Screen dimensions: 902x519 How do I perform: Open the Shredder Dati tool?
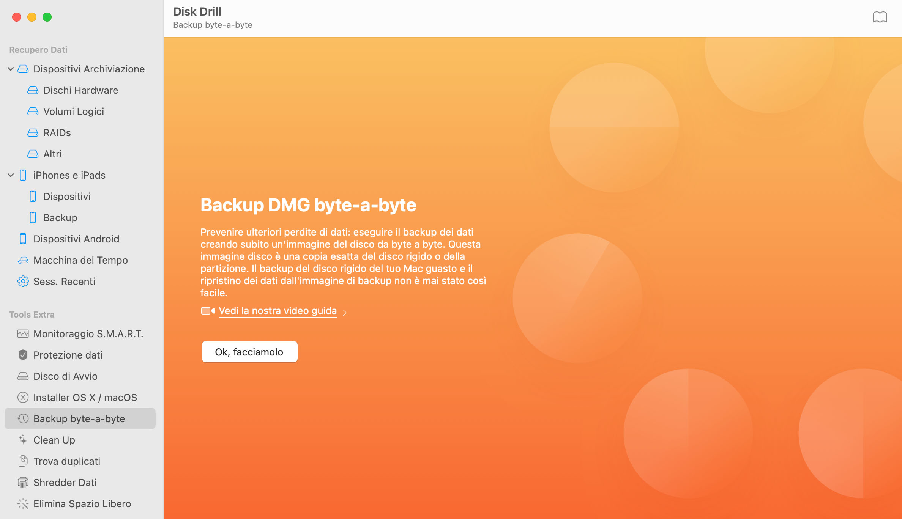66,482
